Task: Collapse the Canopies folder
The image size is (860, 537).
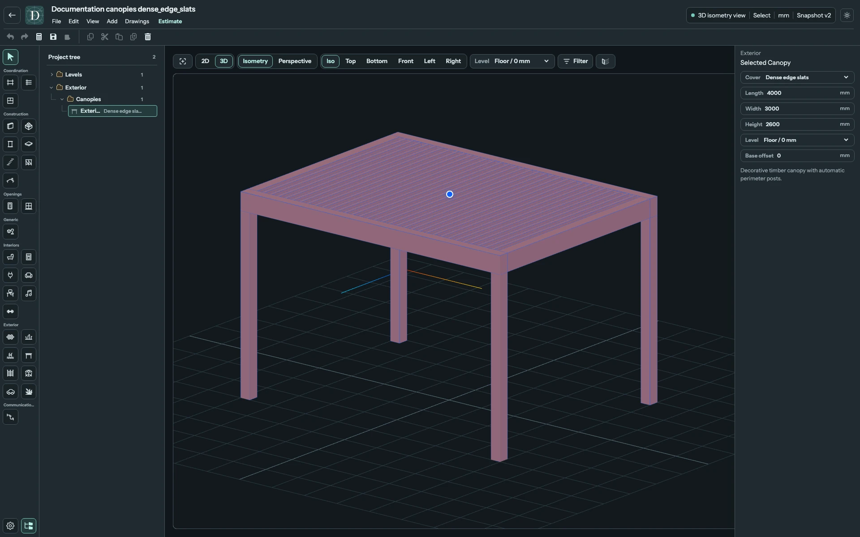Action: (x=62, y=99)
